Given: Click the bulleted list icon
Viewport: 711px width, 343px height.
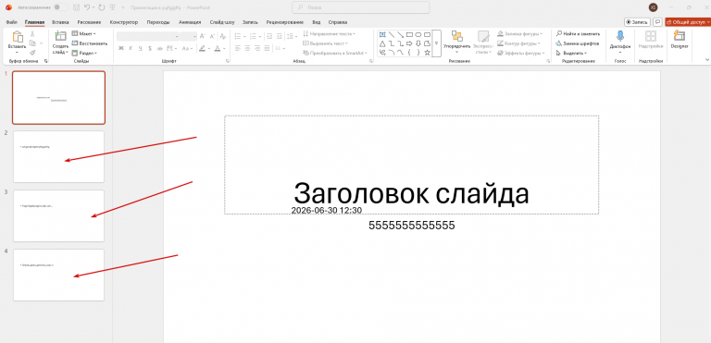Looking at the screenshot, I should pos(239,36).
